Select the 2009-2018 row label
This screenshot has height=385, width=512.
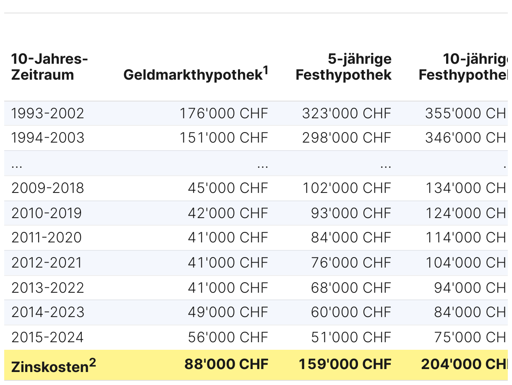(48, 188)
